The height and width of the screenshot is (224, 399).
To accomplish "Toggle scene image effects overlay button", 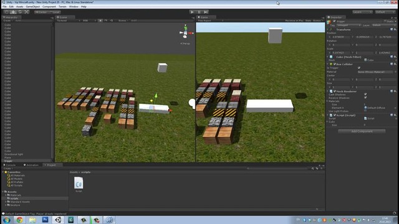I will click(105, 21).
